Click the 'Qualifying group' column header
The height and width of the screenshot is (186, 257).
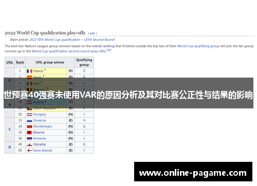pyautogui.click(x=84, y=62)
